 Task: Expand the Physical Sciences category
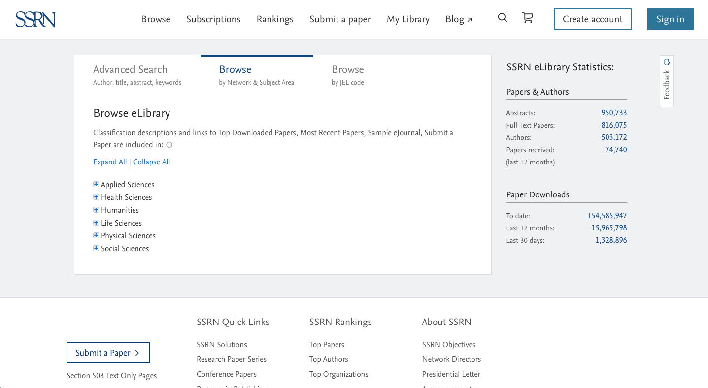pos(96,235)
